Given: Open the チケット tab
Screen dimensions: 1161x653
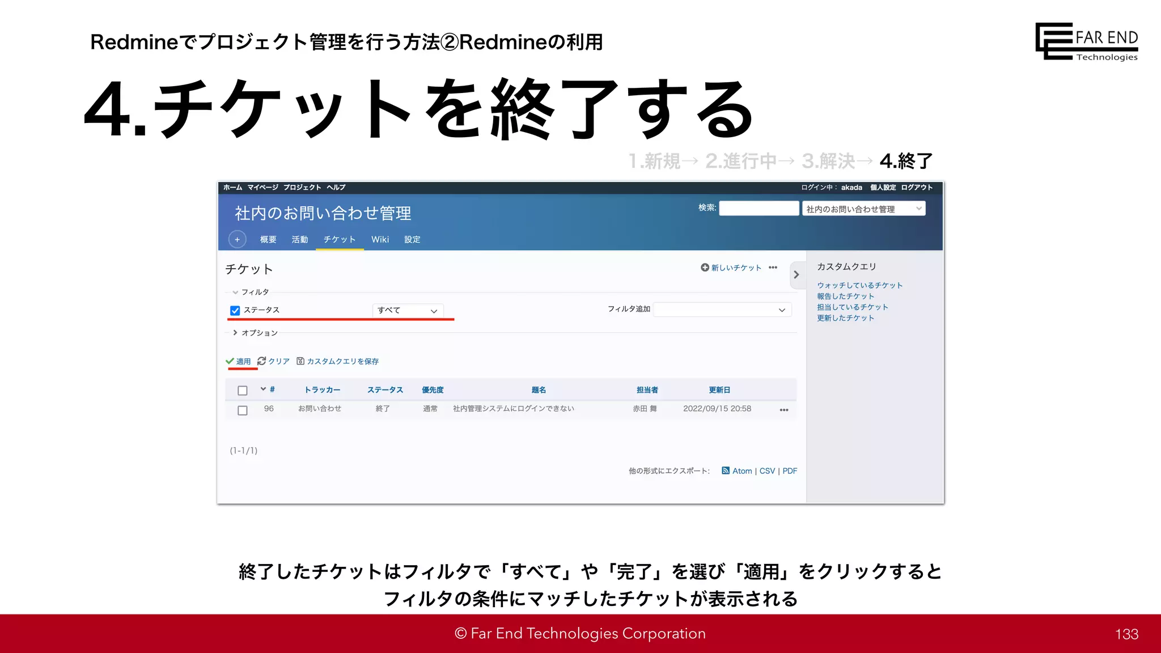Looking at the screenshot, I should [x=340, y=239].
